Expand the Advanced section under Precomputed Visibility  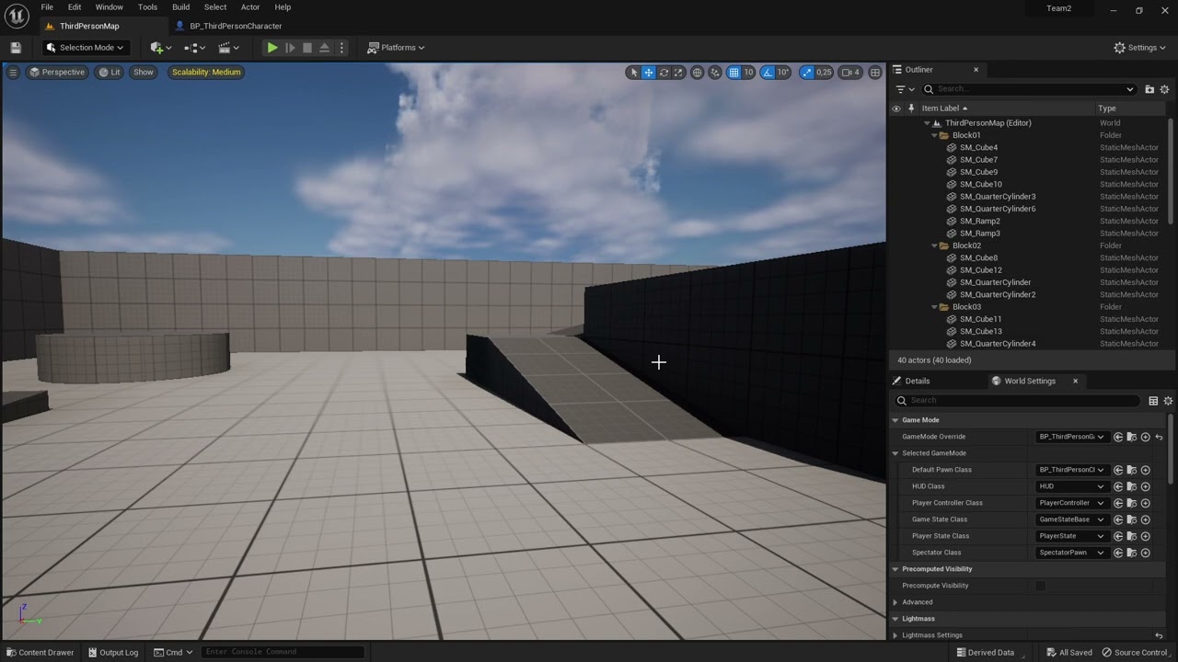point(895,602)
